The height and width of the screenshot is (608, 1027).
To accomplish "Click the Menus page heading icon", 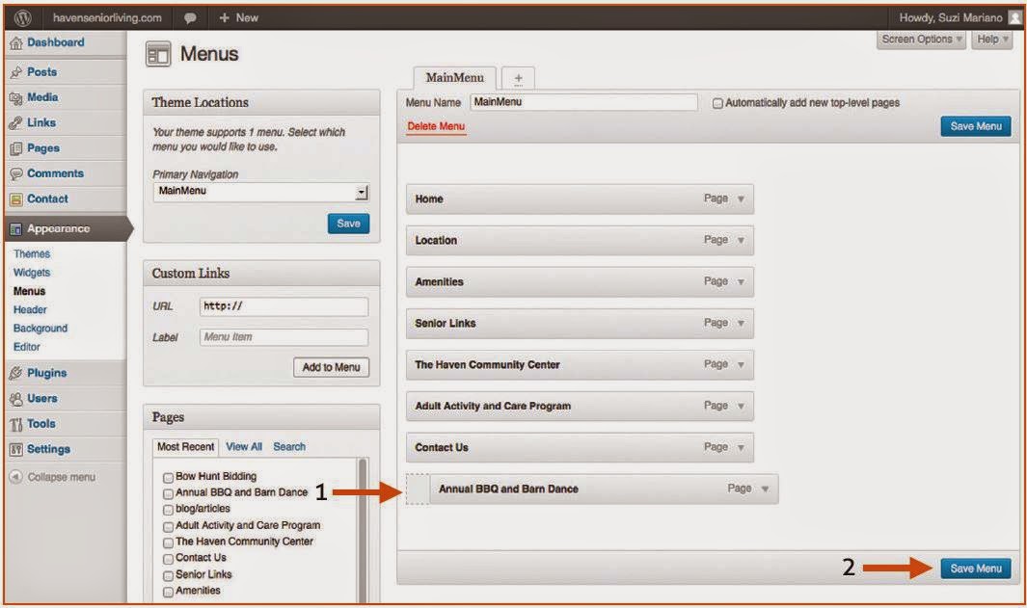I will coord(158,54).
